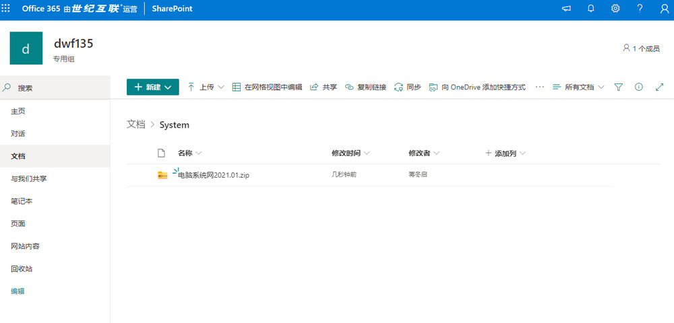
Task: Click the 同步 sync button
Action: [408, 87]
